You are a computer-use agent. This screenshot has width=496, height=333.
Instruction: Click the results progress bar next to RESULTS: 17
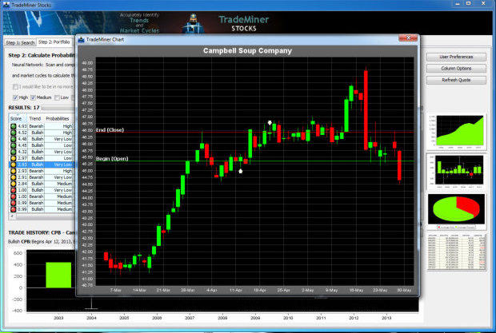click(58, 108)
